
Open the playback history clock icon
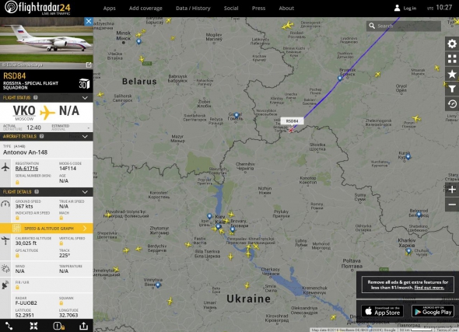pos(452,104)
